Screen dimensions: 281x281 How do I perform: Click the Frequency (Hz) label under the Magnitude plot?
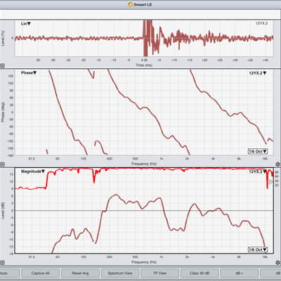tap(144, 262)
